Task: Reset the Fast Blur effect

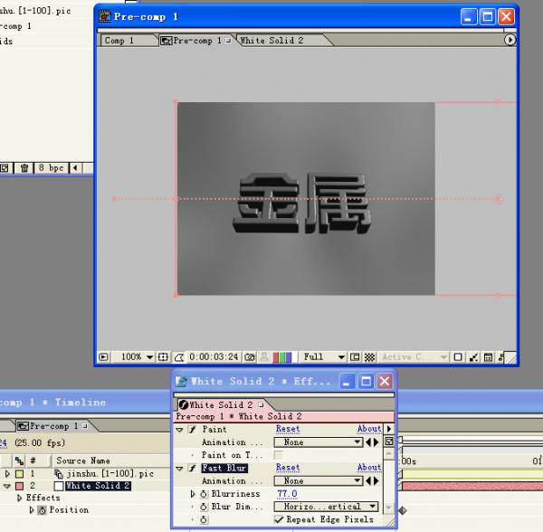Action: pos(288,468)
